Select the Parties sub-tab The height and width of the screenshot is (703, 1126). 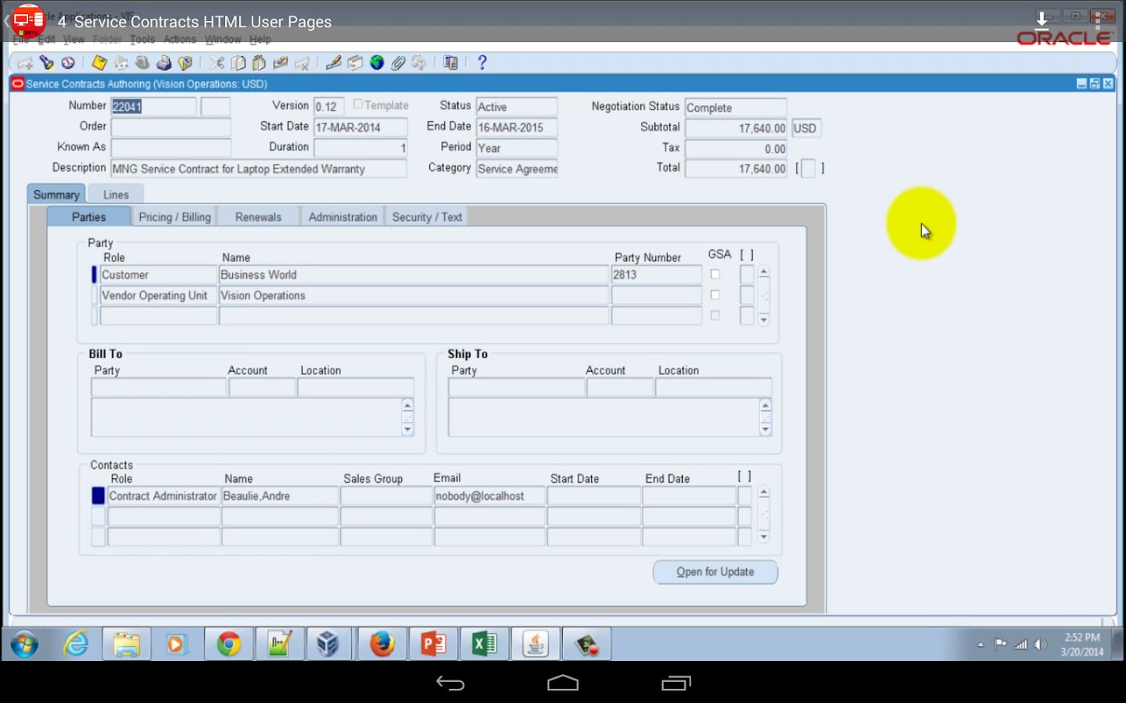coord(88,217)
